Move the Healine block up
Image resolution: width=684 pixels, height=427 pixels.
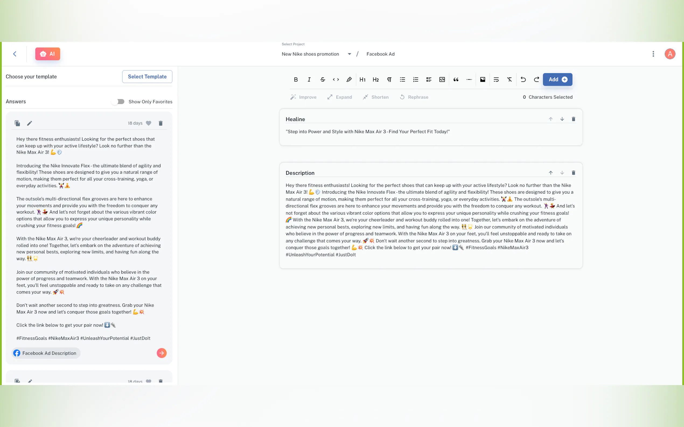550,119
